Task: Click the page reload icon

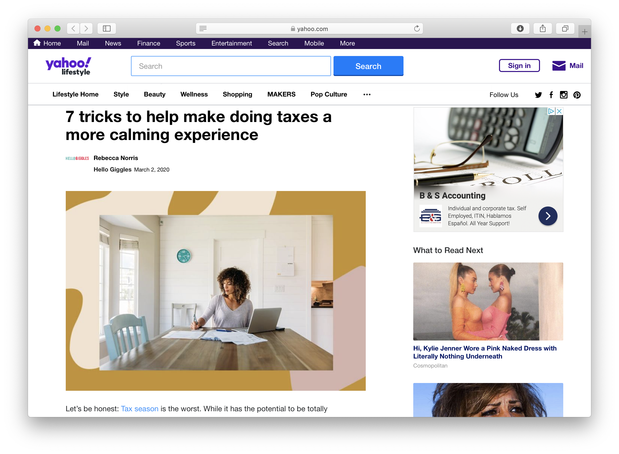Action: [417, 28]
